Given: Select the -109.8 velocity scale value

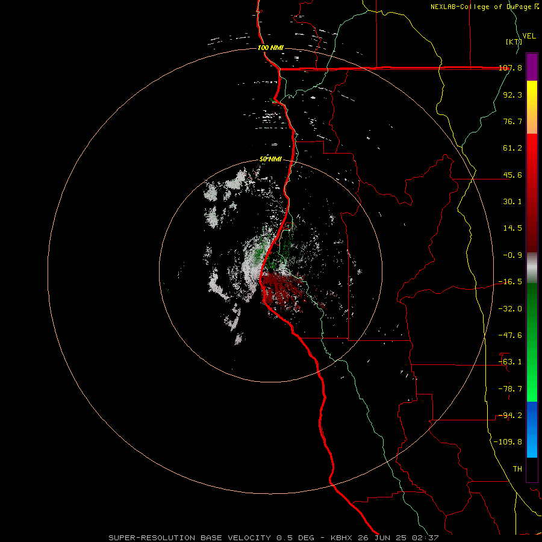Looking at the screenshot, I should coord(508,442).
